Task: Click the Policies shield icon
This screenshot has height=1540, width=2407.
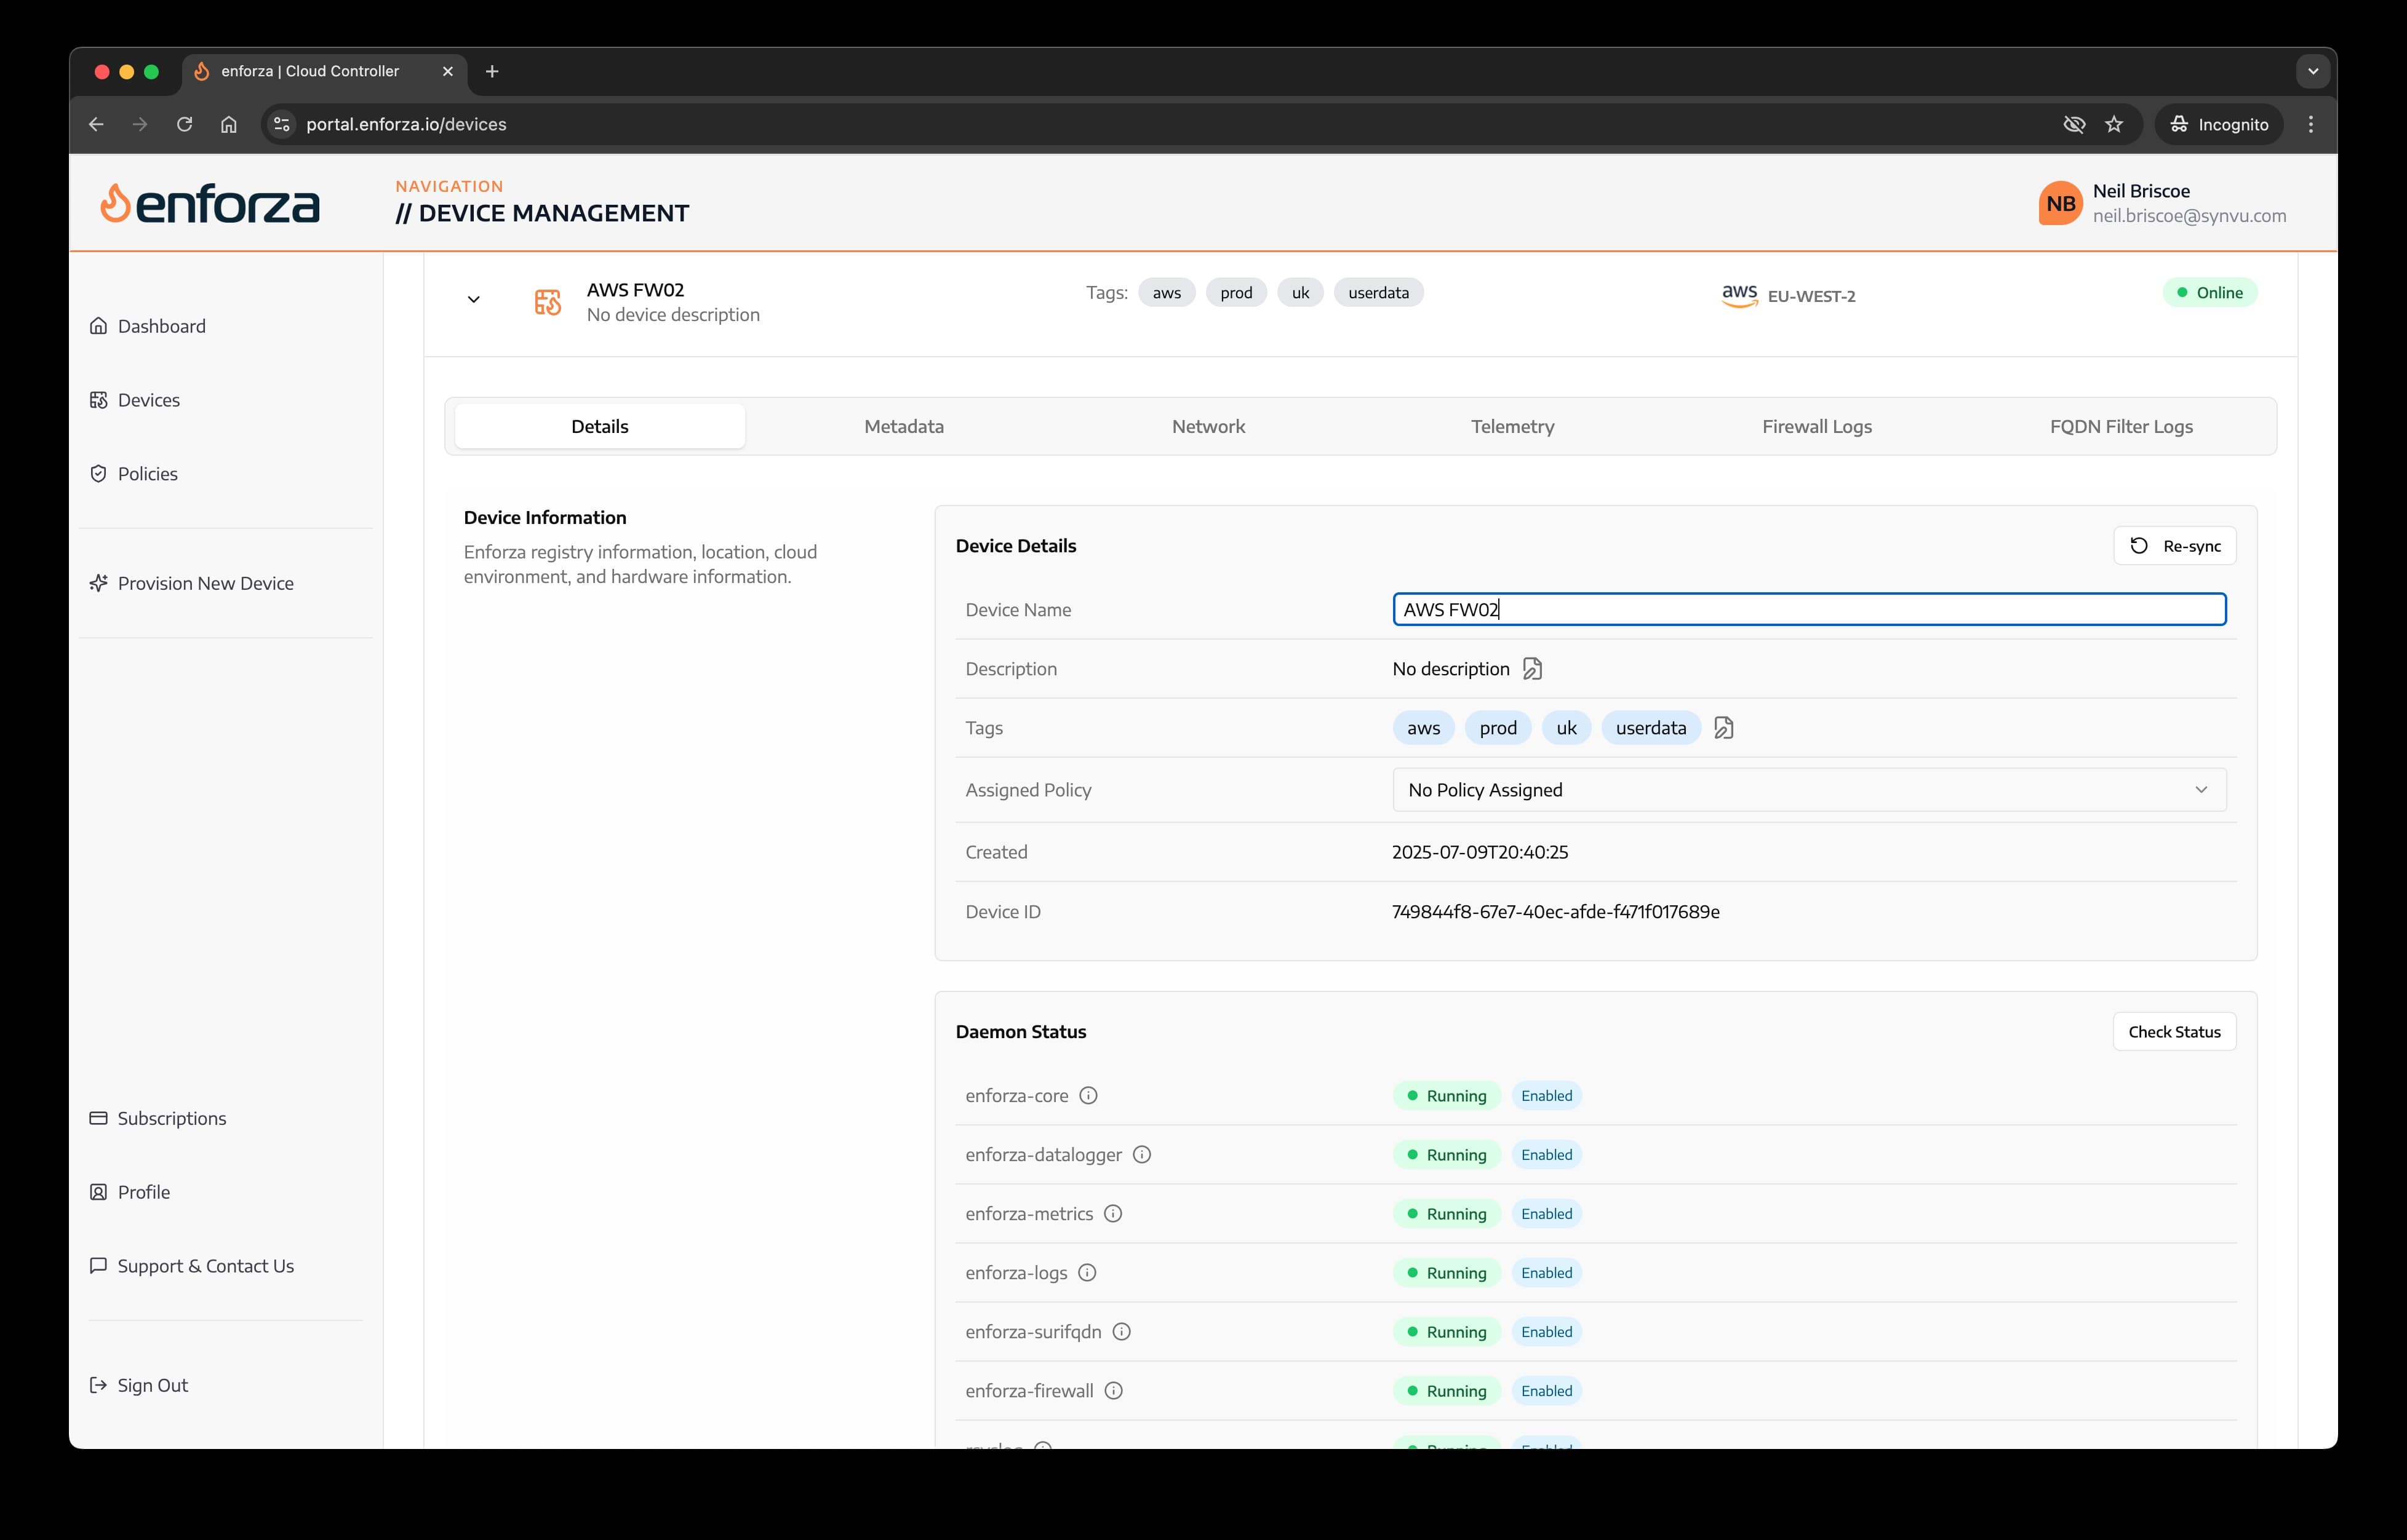Action: (x=98, y=474)
